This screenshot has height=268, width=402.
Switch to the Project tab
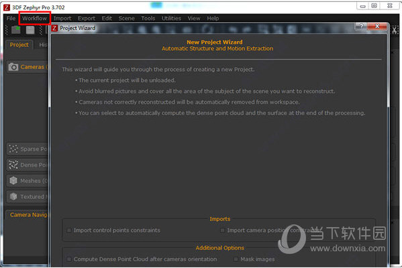coord(19,44)
